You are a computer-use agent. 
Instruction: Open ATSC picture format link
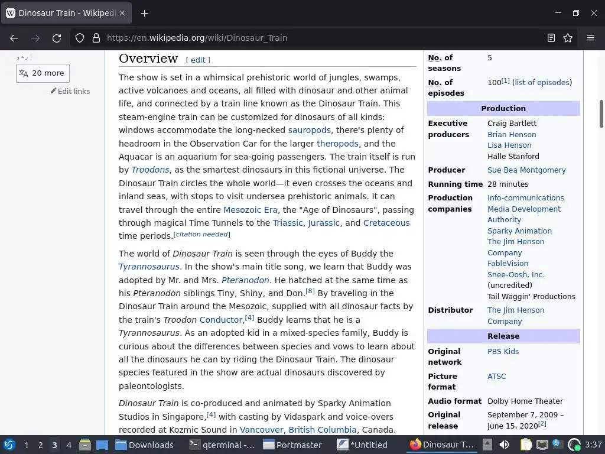tap(496, 377)
